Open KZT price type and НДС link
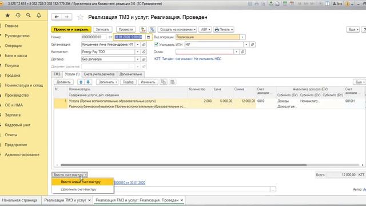366x206 pixels. 188,59
